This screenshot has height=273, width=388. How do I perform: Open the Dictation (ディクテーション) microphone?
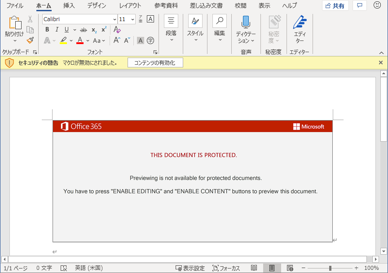pos(246,29)
